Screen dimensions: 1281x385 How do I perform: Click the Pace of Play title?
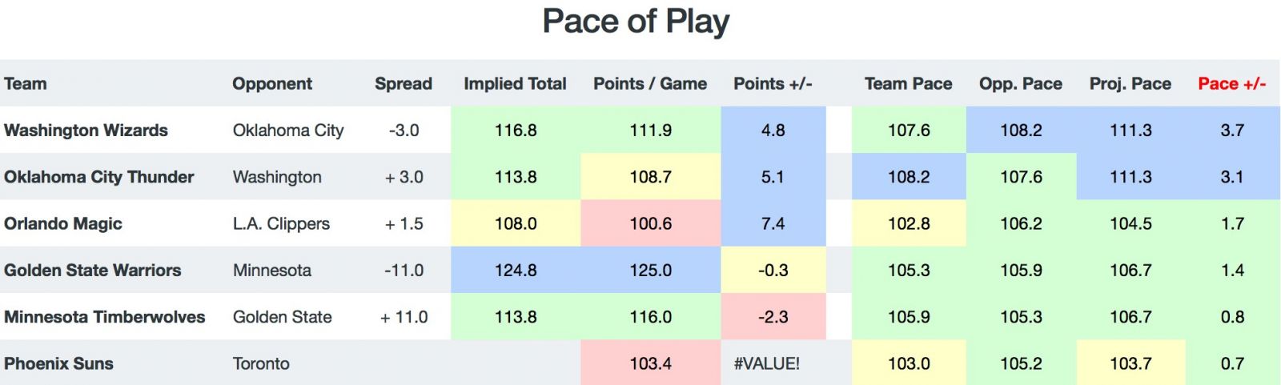tap(636, 22)
